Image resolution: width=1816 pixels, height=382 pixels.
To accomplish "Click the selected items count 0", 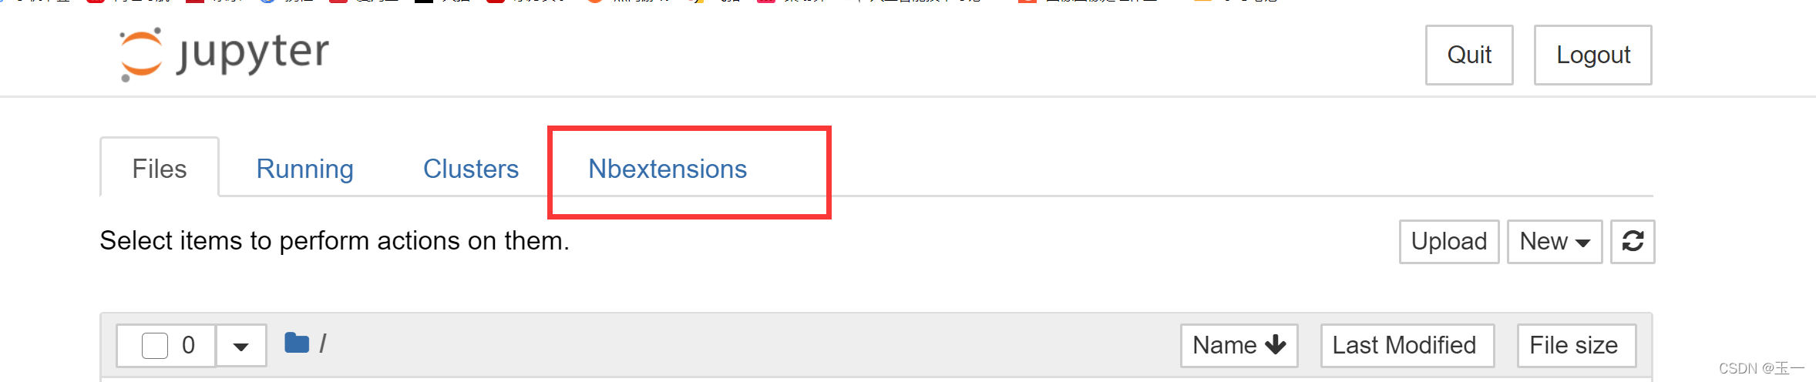I will click(x=188, y=345).
